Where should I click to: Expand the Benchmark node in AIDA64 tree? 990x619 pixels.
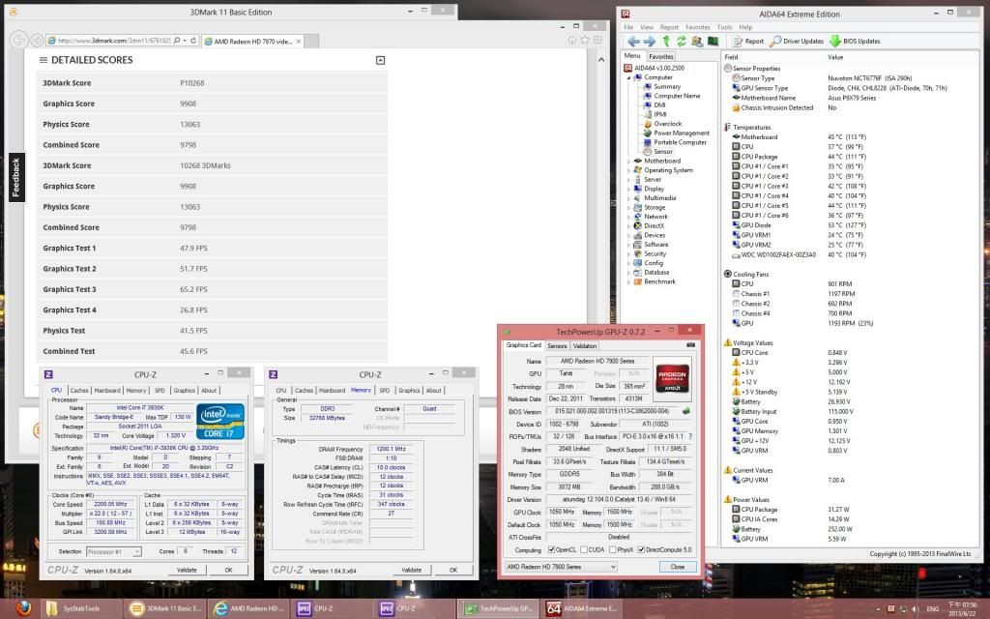tap(628, 281)
